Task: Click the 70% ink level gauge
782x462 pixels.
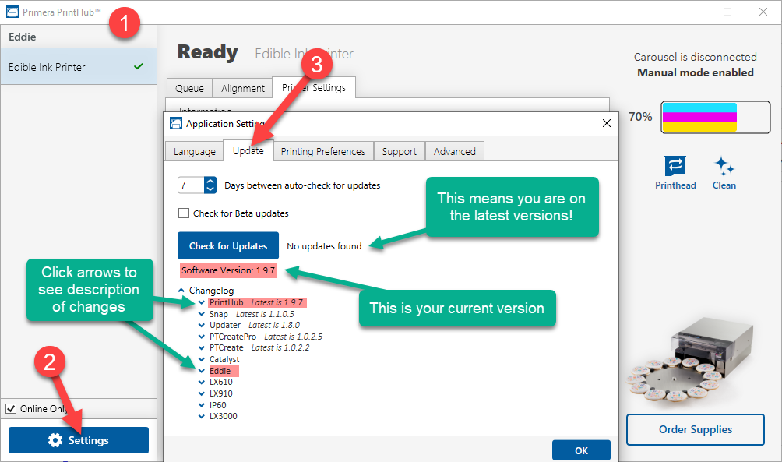Action: tap(716, 117)
